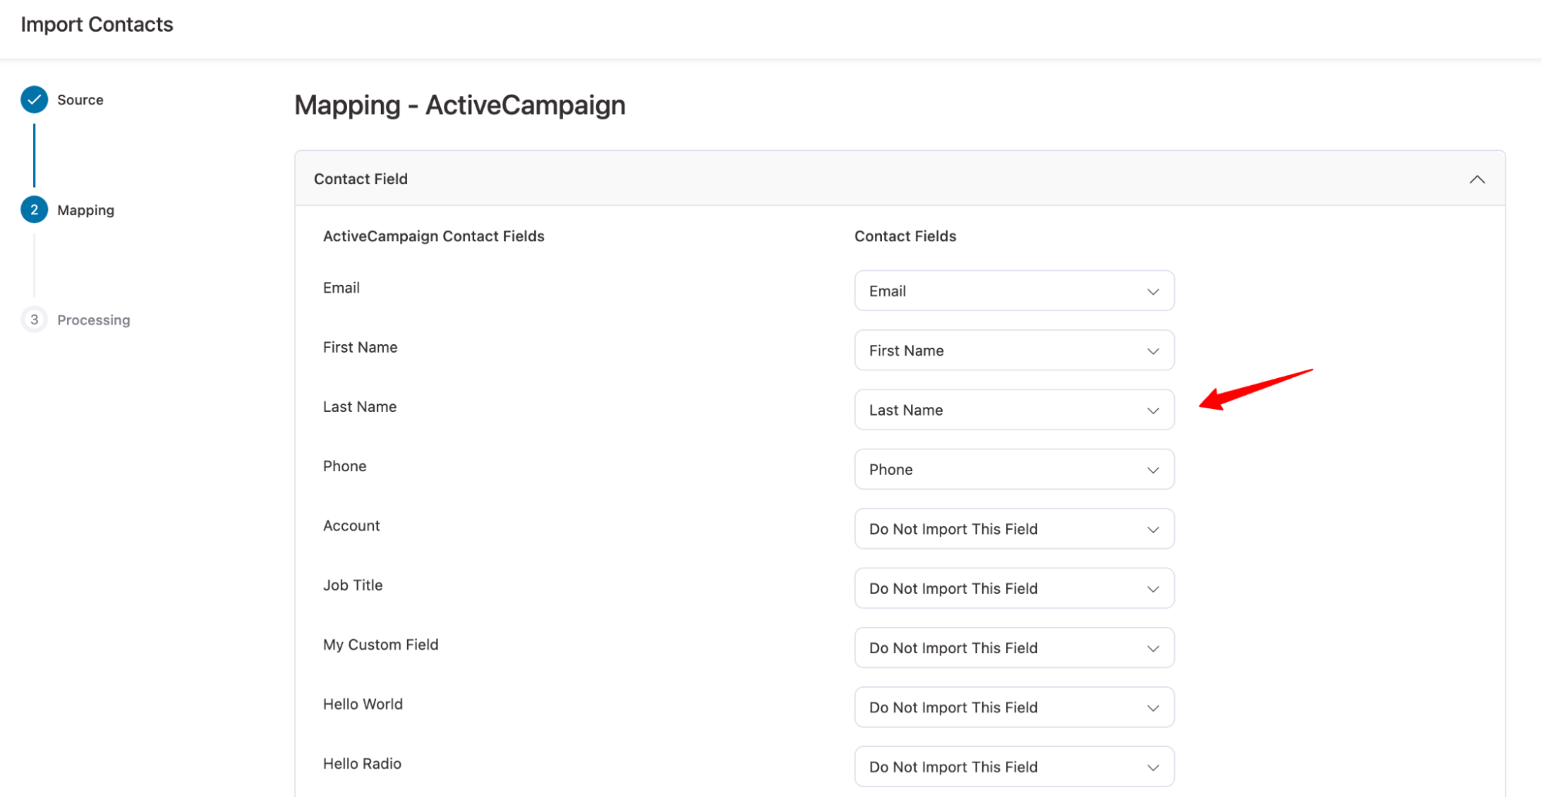Open the Phone mapping dropdown
This screenshot has width=1541, height=797.
click(x=1013, y=470)
